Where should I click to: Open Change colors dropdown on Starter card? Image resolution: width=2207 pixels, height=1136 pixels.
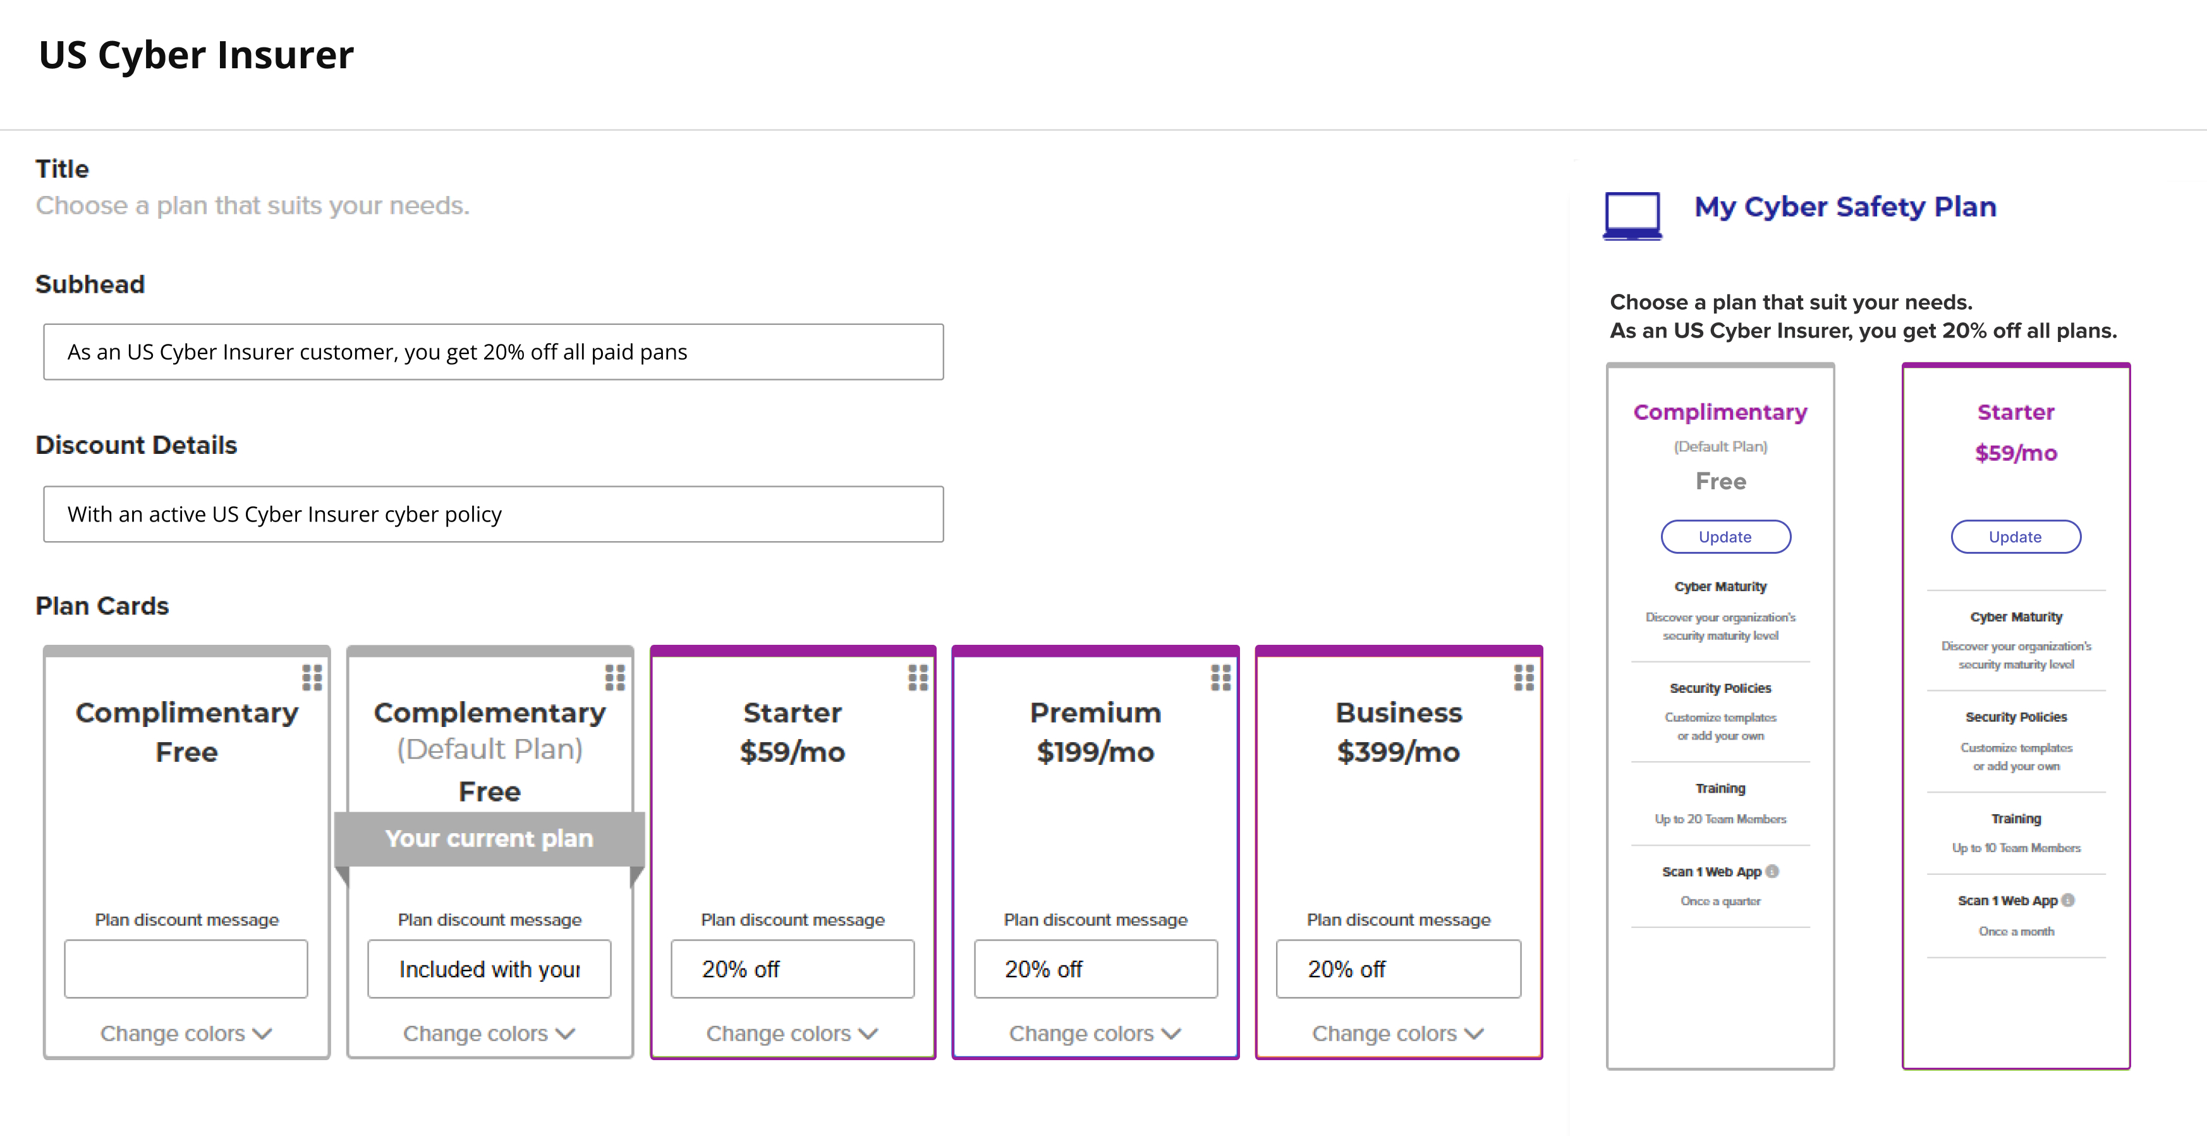[793, 1033]
